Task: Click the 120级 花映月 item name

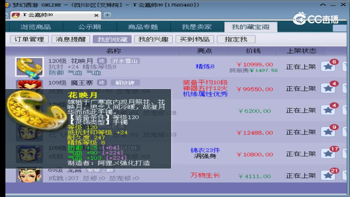Action: coord(71,61)
